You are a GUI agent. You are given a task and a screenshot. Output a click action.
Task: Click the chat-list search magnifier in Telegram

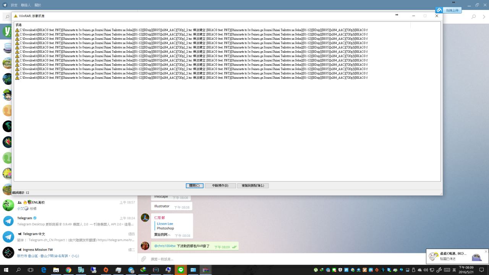click(x=7, y=17)
